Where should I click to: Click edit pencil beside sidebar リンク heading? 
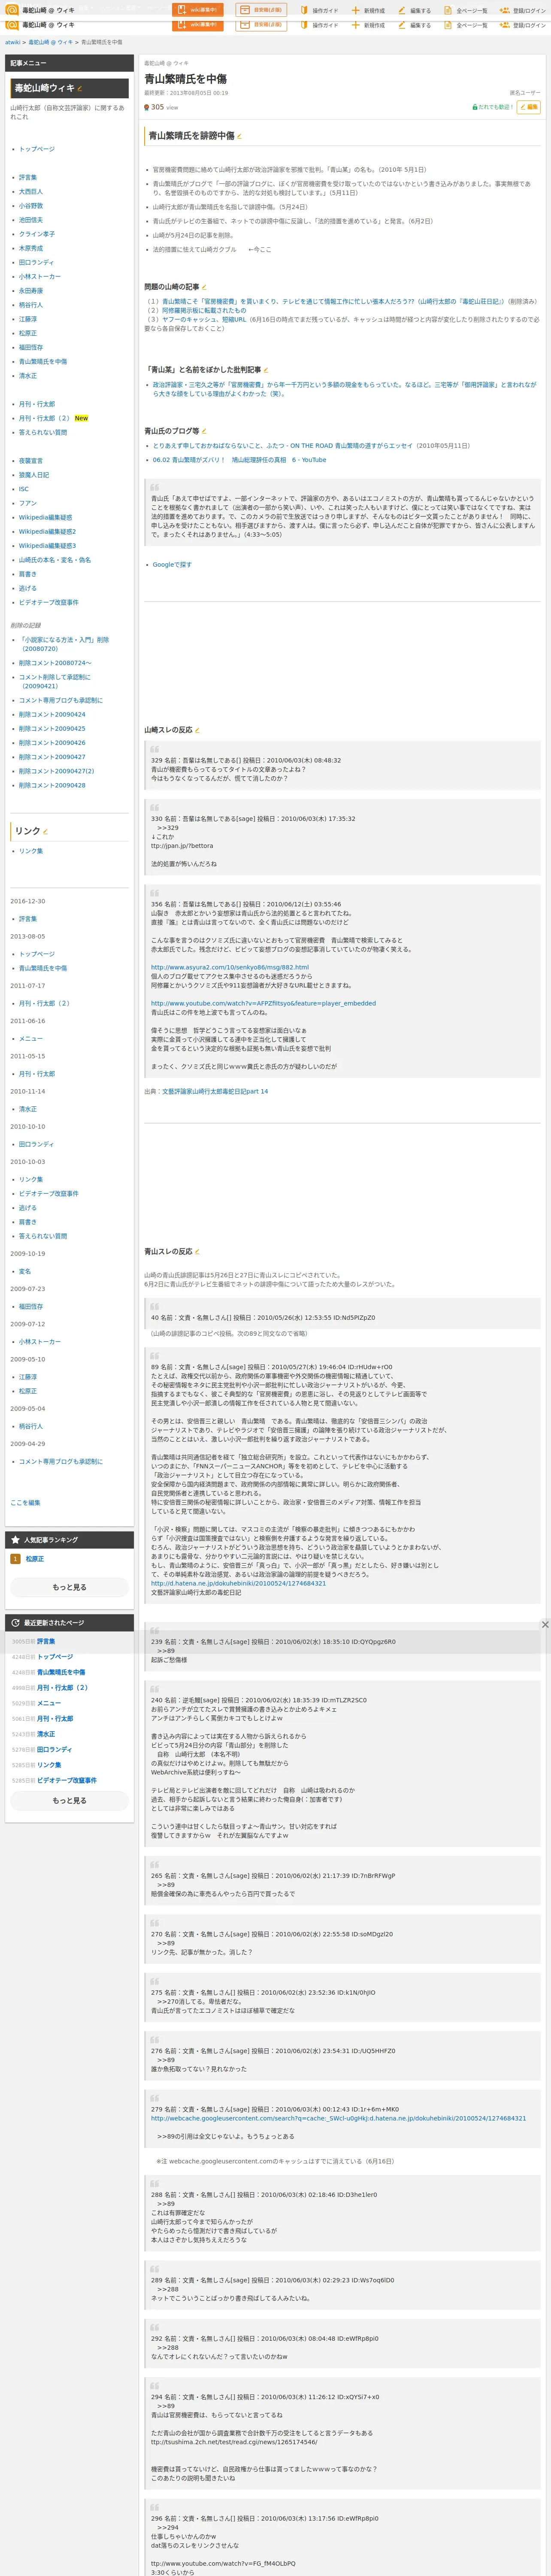[46, 831]
